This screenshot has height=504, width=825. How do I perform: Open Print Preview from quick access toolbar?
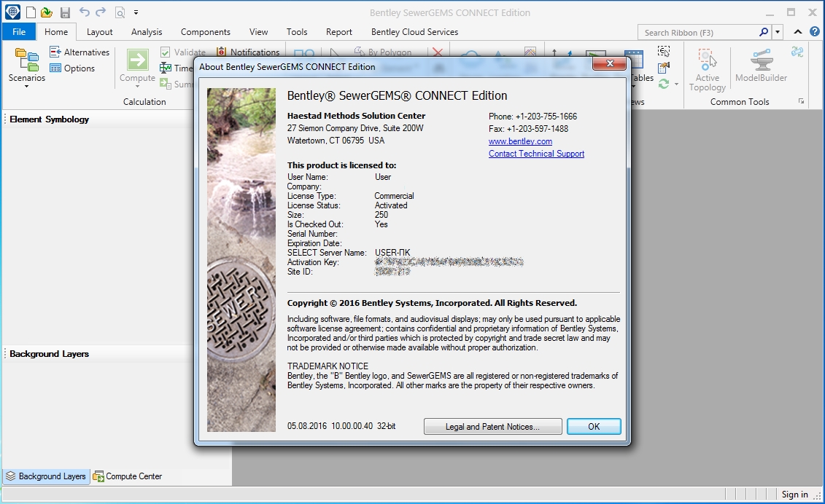tap(120, 12)
